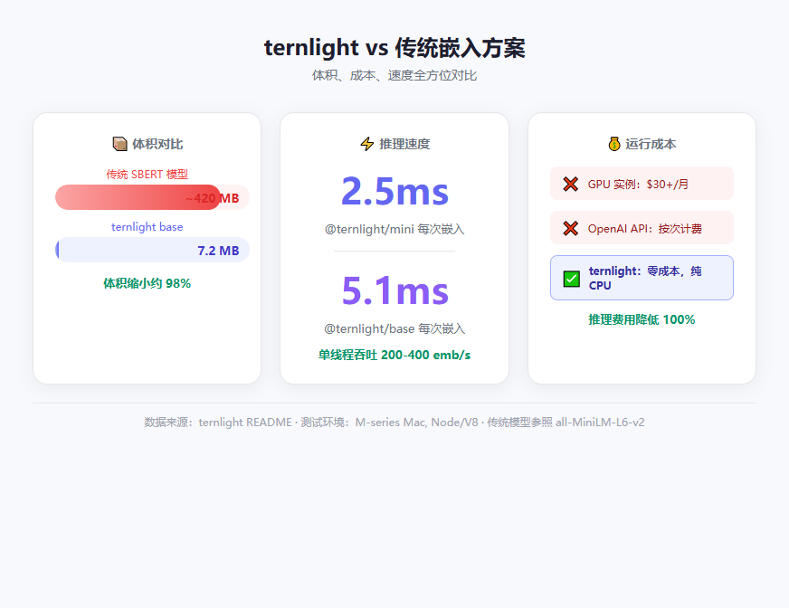Click the @ternlight/base 每次嵌入 caption
Image resolution: width=789 pixels, height=608 pixels.
pyautogui.click(x=394, y=328)
